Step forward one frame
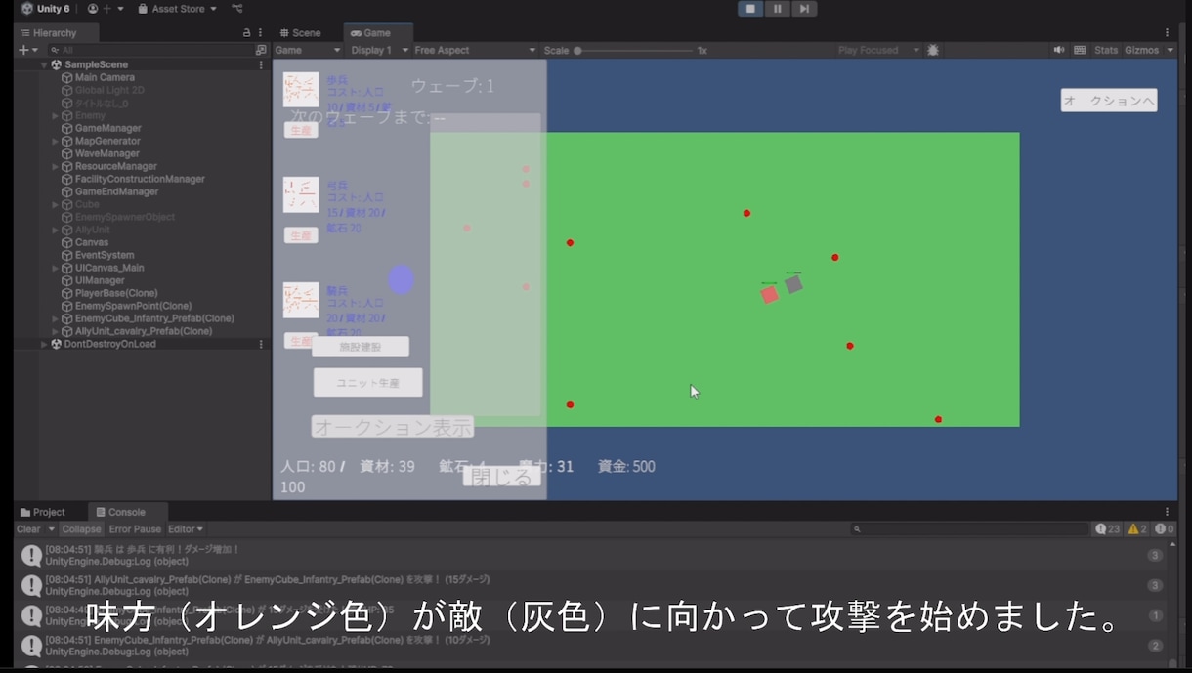Image resolution: width=1192 pixels, height=673 pixels. pyautogui.click(x=804, y=9)
